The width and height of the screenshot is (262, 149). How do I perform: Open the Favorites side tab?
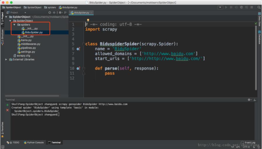[x=2, y=130]
